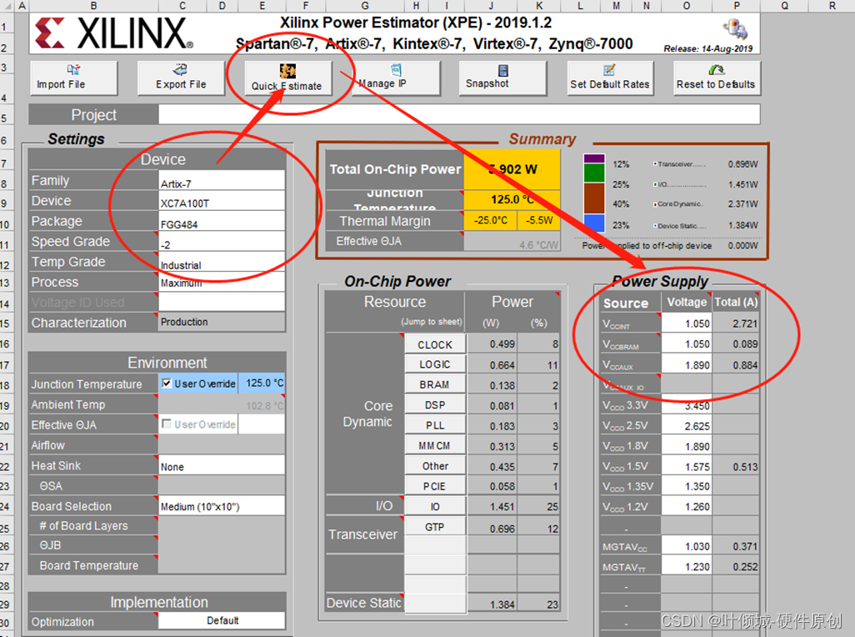Screen dimensions: 855x637
Task: Click the green I/O legend swatch
Action: [x=594, y=173]
